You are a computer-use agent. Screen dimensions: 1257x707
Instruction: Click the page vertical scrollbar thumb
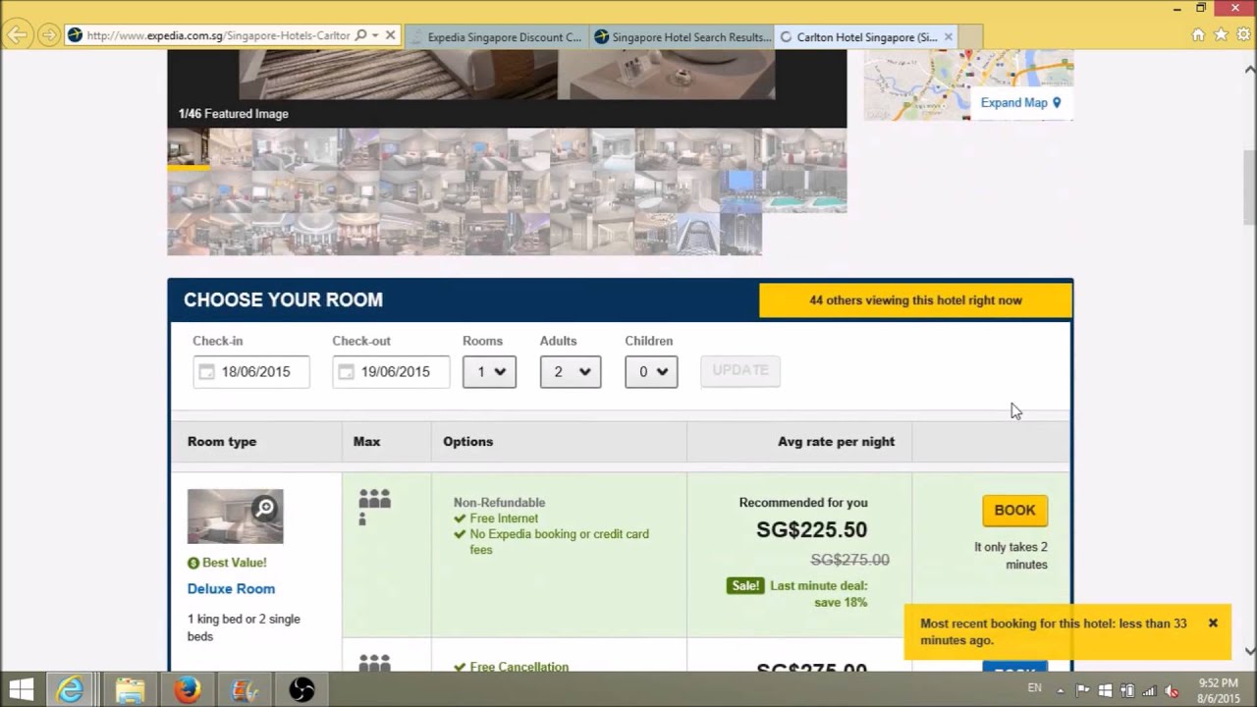click(1249, 189)
